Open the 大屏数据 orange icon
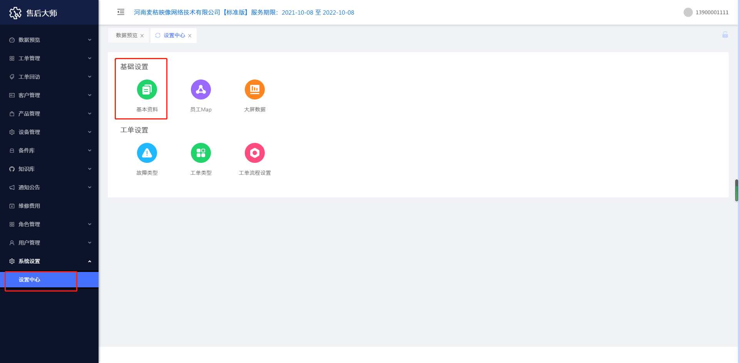Viewport: 739px width, 363px height. (x=255, y=90)
